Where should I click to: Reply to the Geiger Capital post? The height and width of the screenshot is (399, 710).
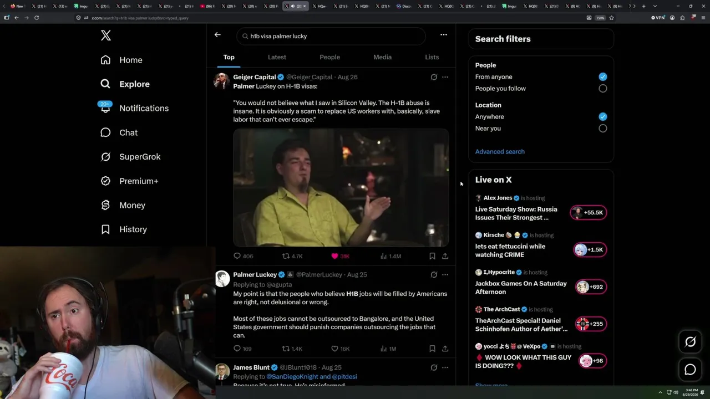(237, 256)
